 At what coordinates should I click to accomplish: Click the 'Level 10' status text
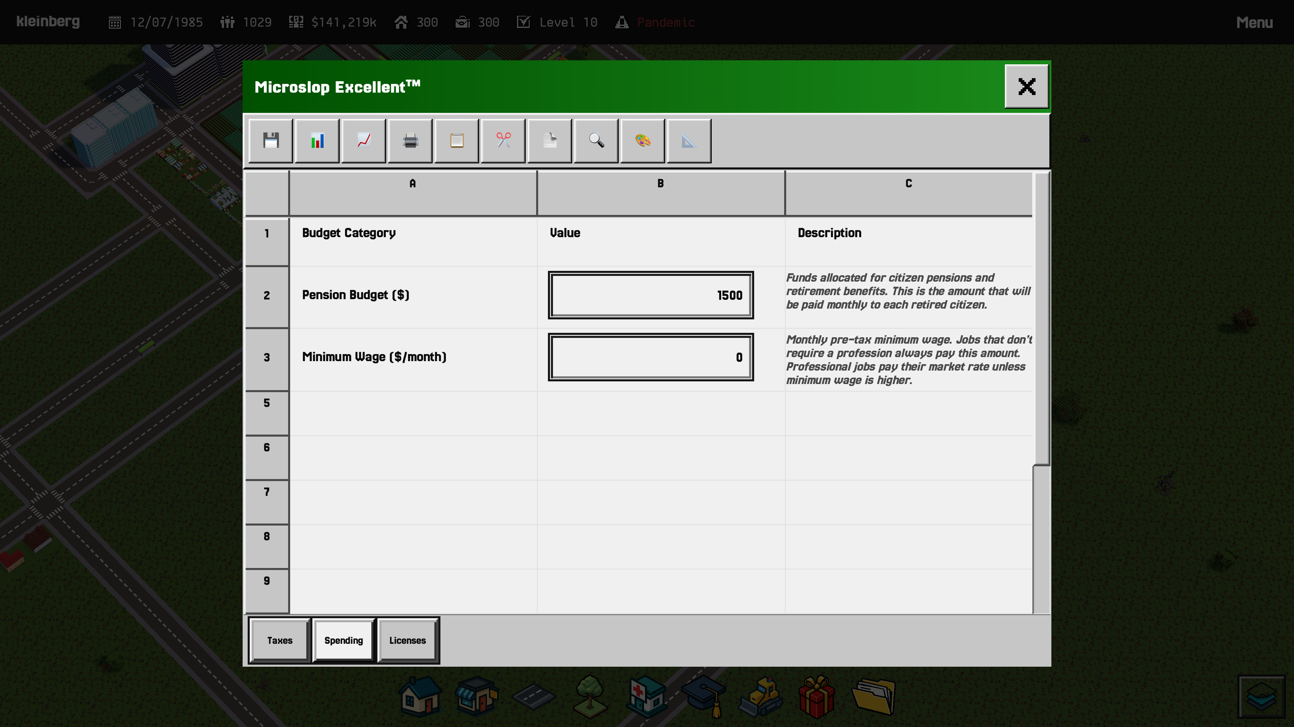[568, 22]
